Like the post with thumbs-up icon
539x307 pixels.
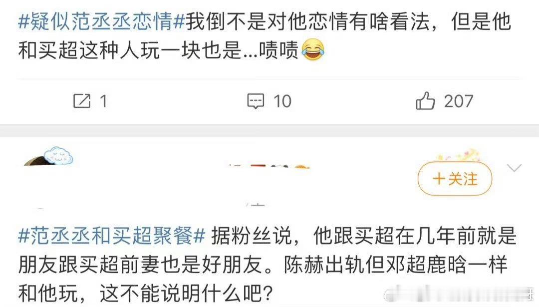(x=425, y=101)
